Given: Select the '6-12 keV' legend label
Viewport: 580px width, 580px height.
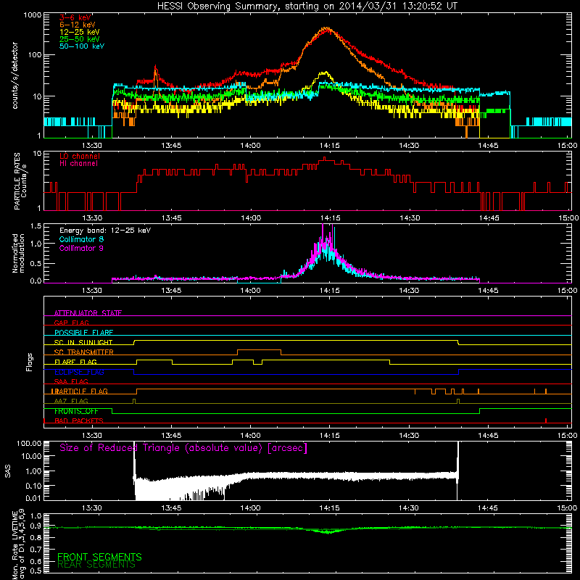Looking at the screenshot, I should [78, 25].
